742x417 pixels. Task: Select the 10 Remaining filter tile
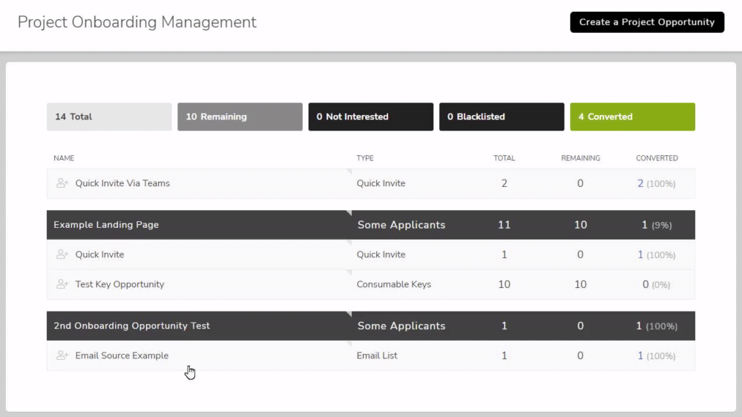(240, 117)
